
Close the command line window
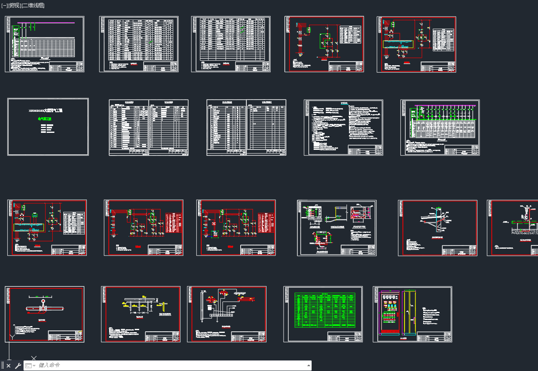[x=9, y=366]
